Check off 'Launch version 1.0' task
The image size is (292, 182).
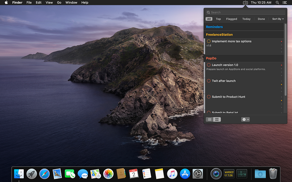click(x=209, y=65)
